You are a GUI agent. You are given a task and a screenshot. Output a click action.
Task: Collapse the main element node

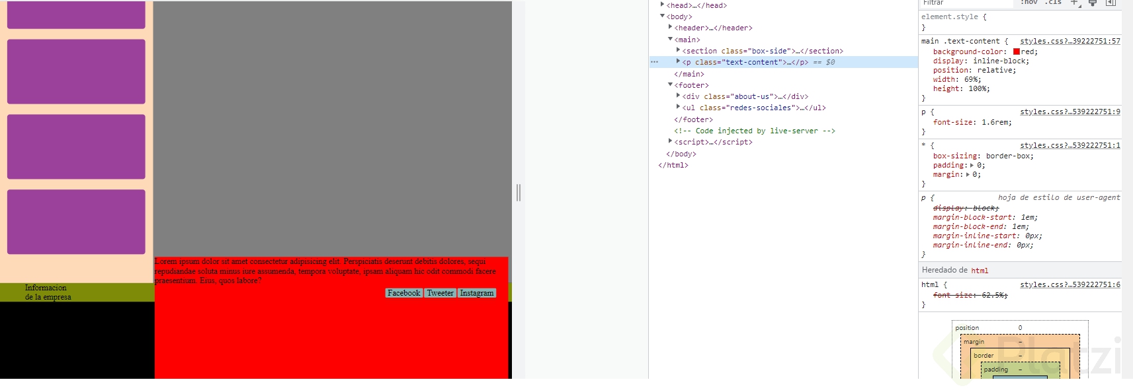[670, 40]
